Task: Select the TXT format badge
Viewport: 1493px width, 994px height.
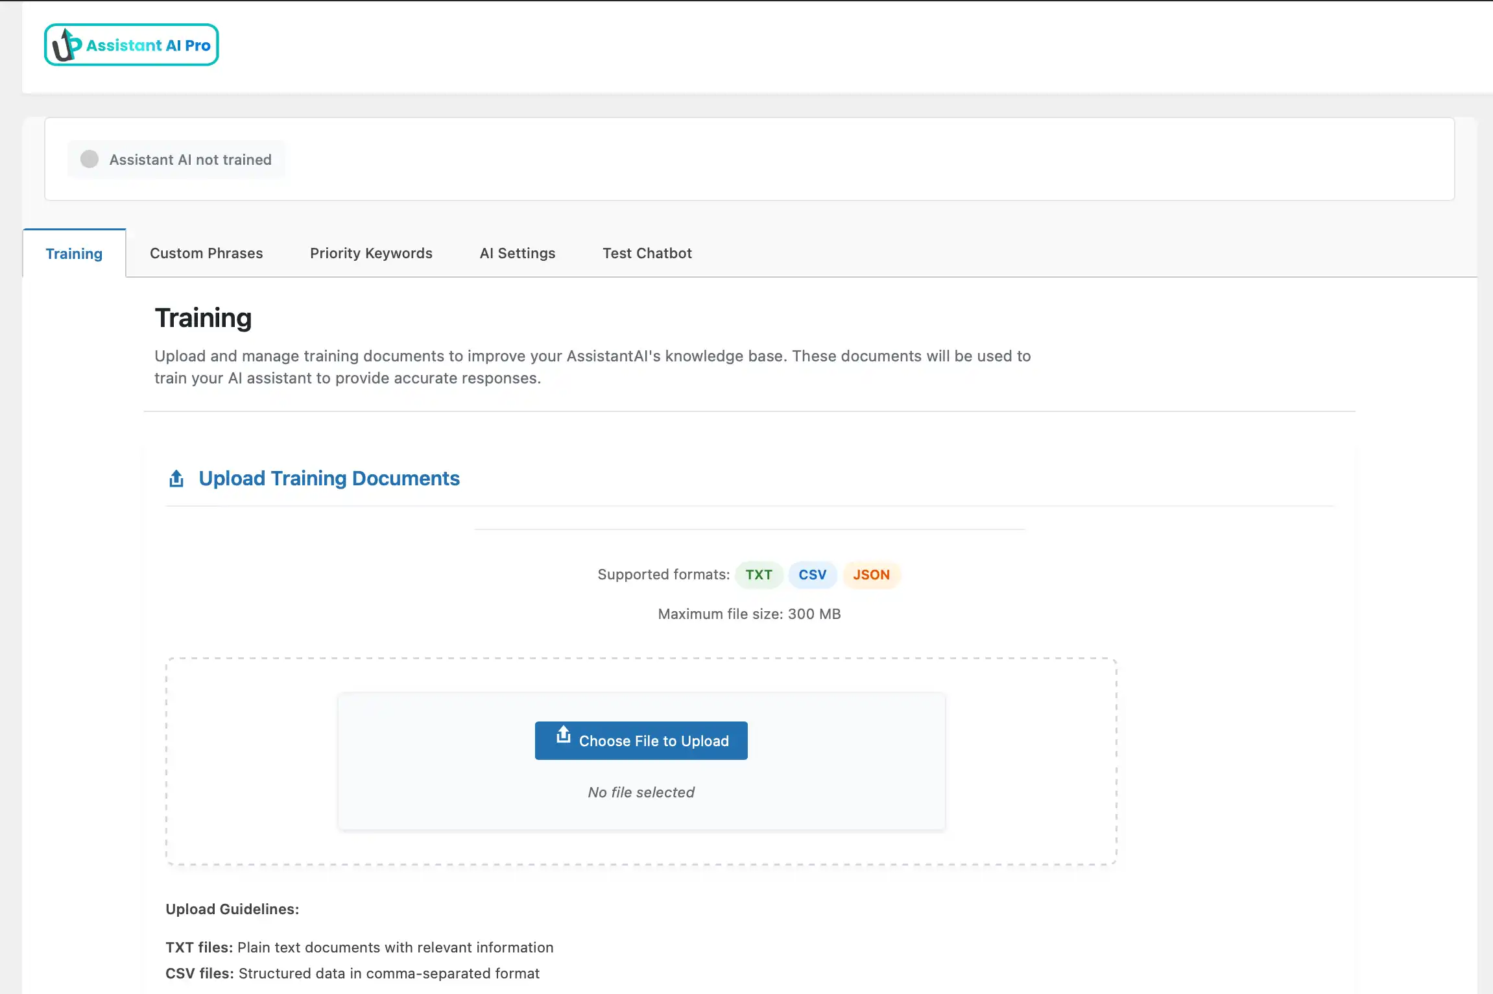Action: pos(758,575)
